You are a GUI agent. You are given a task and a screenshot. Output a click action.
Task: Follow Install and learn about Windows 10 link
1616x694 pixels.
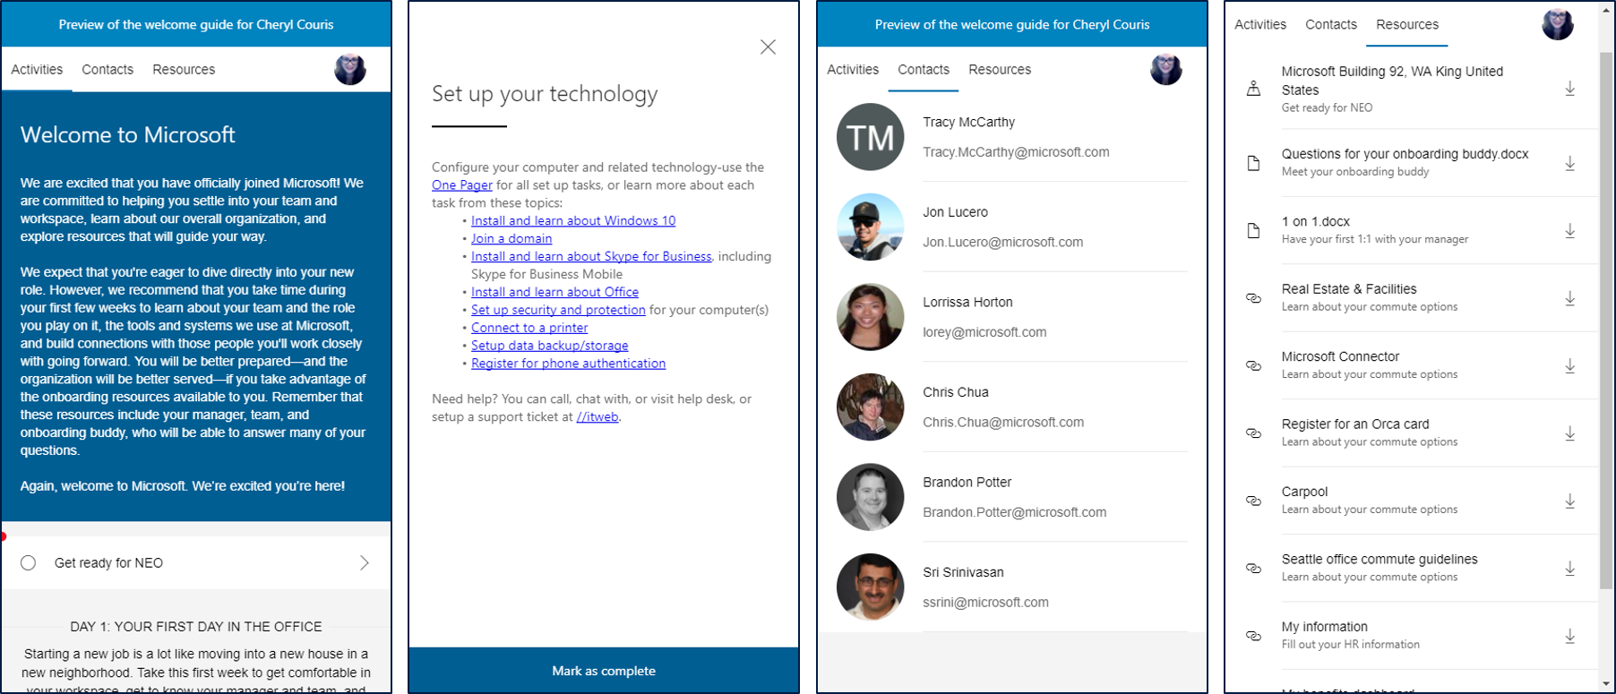(x=573, y=221)
